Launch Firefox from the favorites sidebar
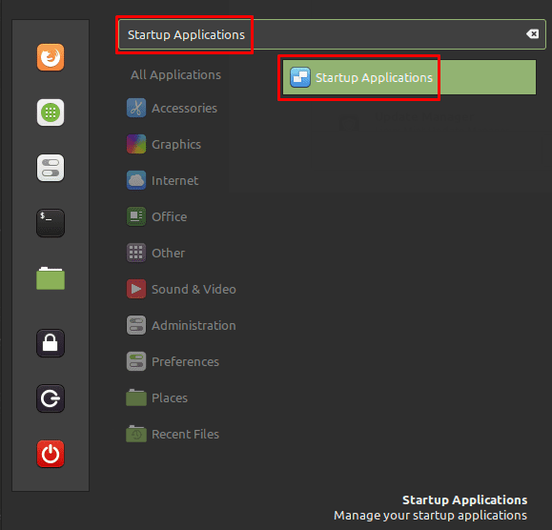This screenshot has height=530, width=552. point(51,57)
